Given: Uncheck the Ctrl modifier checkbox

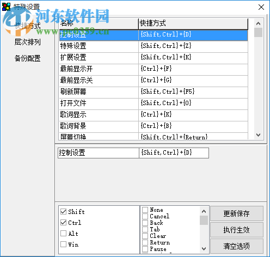Looking at the screenshot, I should click(63, 222).
